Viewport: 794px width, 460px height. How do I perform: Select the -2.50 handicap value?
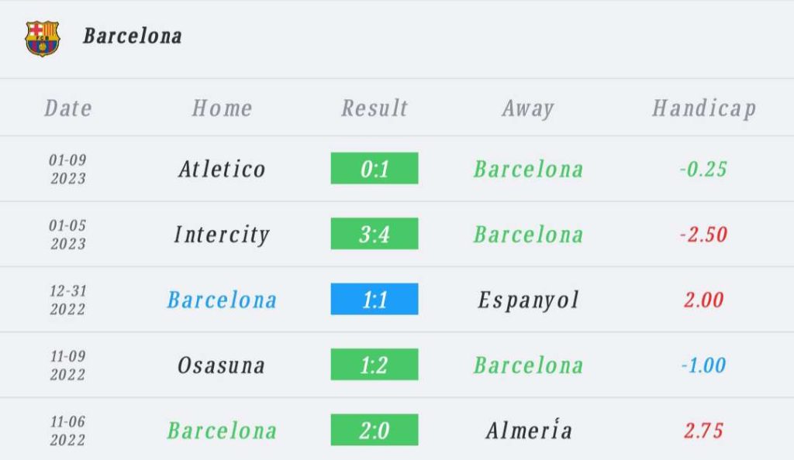click(x=703, y=235)
